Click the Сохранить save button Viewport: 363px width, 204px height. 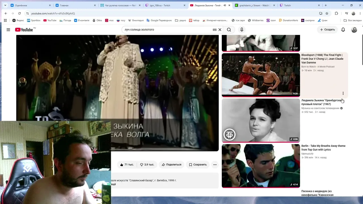coord(198,165)
